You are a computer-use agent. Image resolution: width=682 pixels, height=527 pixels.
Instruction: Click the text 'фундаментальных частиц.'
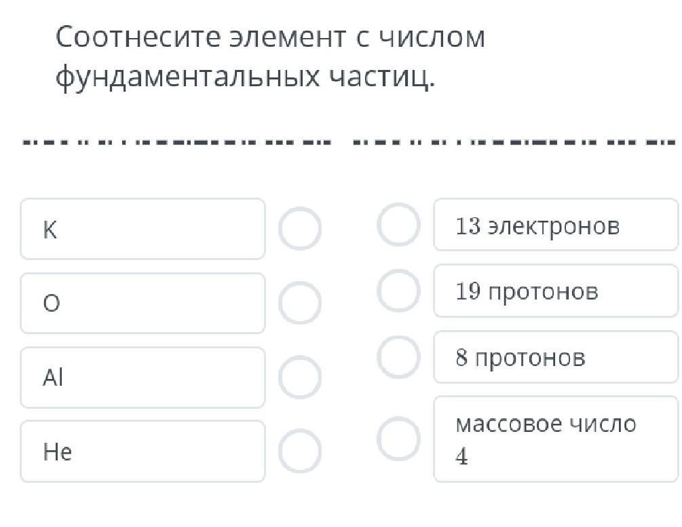244,79
